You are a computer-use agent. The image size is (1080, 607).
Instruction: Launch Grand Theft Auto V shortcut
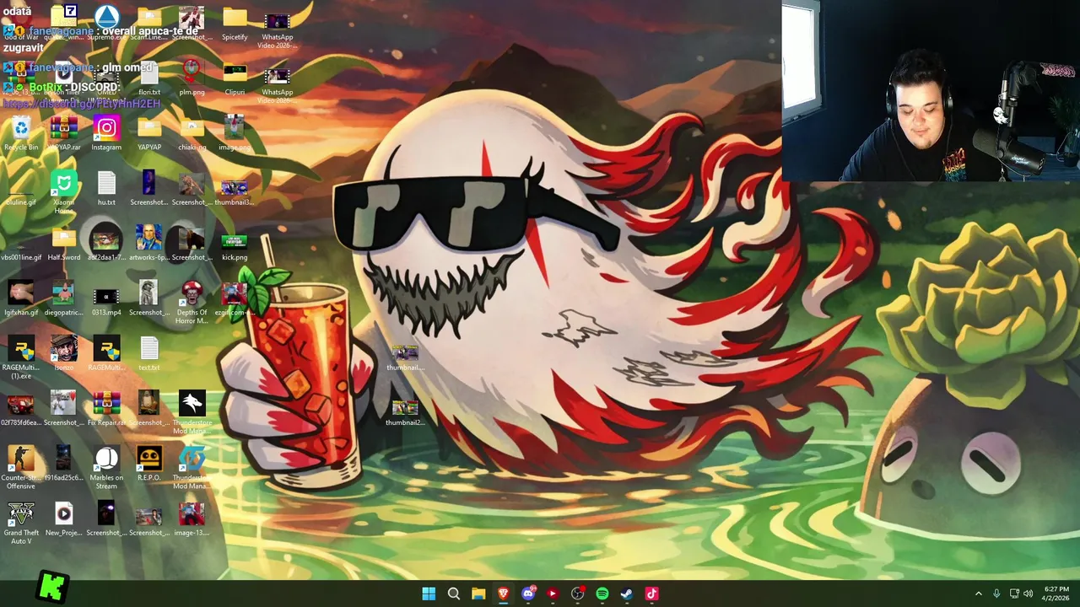(x=21, y=523)
